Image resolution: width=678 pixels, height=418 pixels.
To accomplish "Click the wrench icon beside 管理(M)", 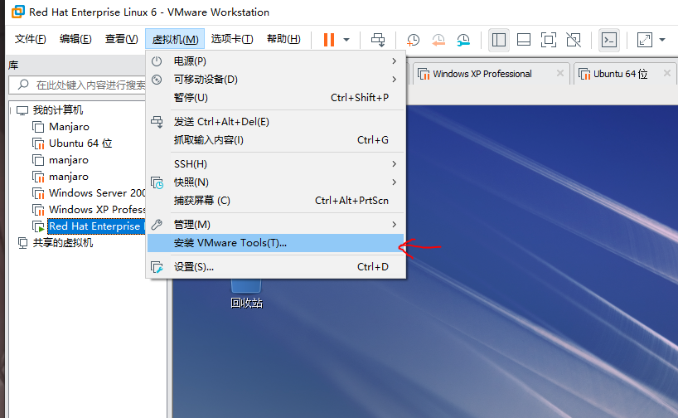I will 157,225.
